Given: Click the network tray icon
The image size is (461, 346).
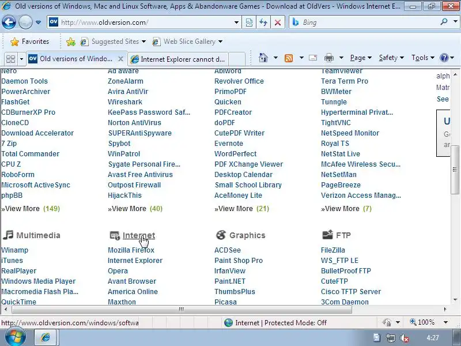Looking at the screenshot, I should click(391, 338).
